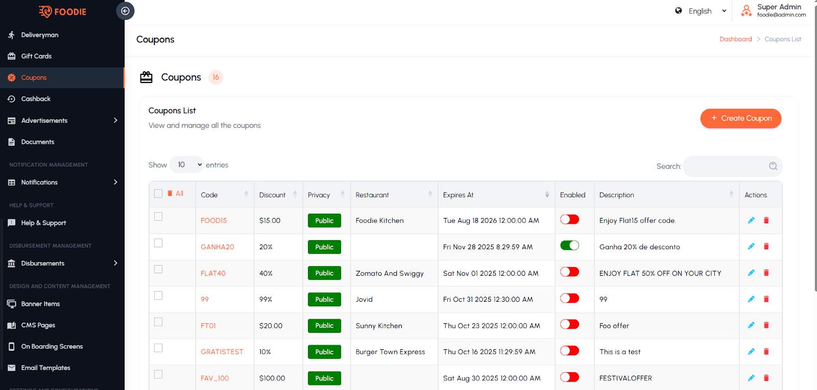Open Cashback in the sidebar
The height and width of the screenshot is (390, 817).
36,99
